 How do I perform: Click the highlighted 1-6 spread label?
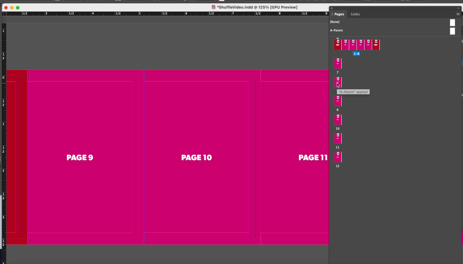pos(357,54)
